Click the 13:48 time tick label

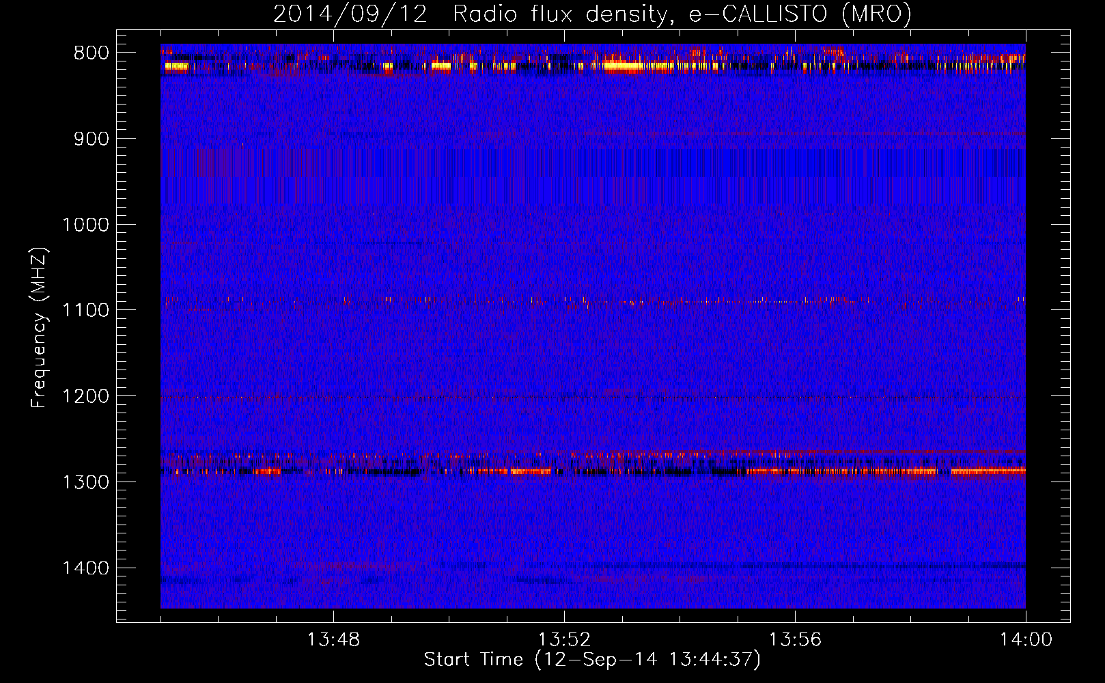pos(333,640)
